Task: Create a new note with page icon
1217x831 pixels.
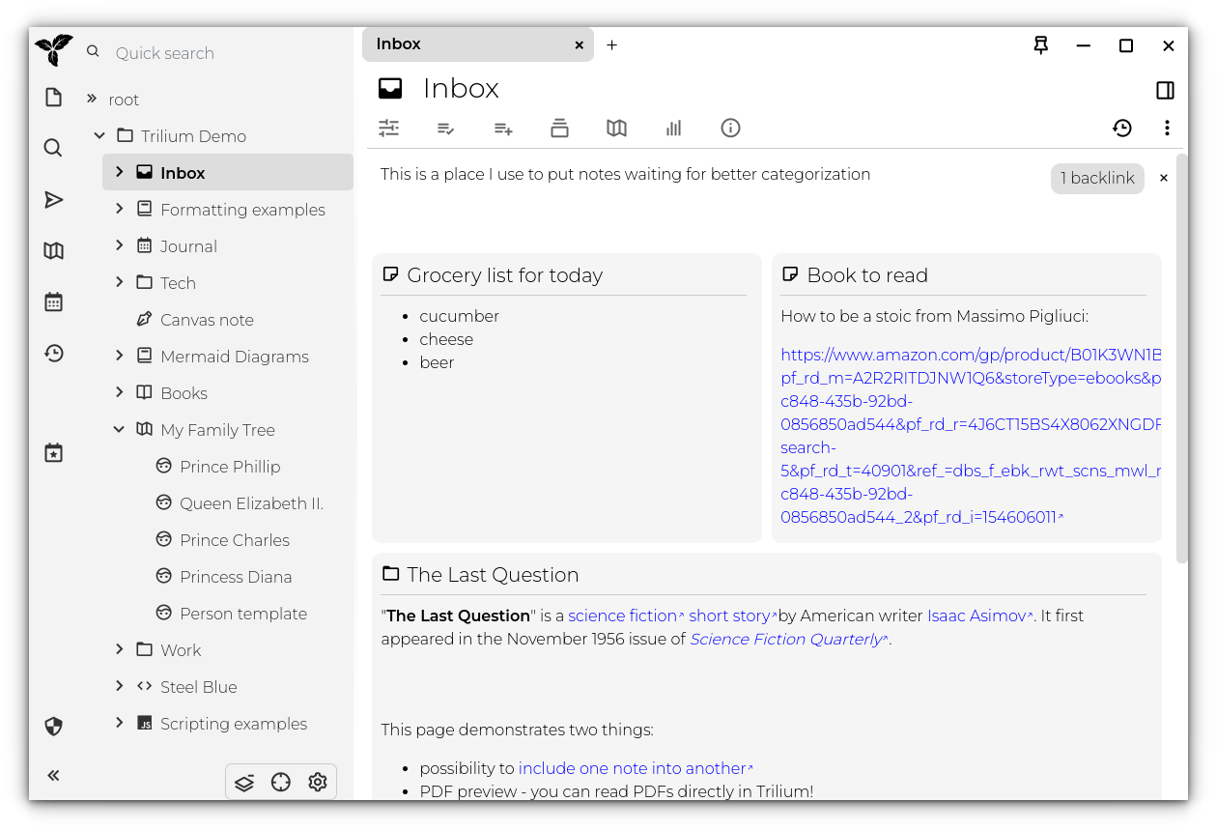Action: coord(53,97)
